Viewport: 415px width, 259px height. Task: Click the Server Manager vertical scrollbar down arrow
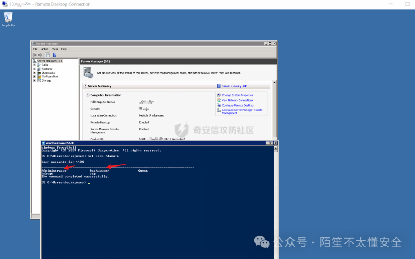click(274, 138)
